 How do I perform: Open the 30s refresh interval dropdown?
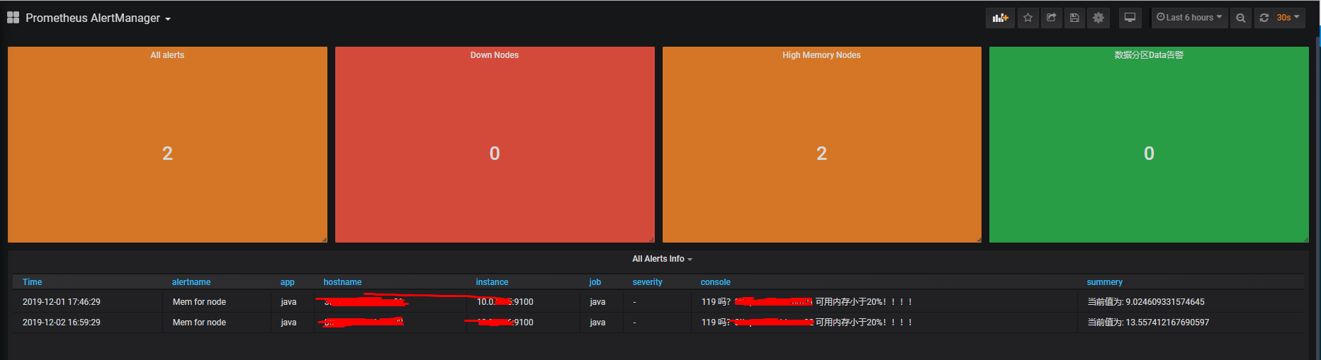(1288, 18)
